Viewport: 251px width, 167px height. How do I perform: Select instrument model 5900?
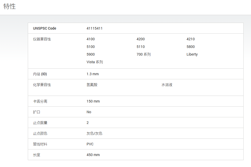91,54
